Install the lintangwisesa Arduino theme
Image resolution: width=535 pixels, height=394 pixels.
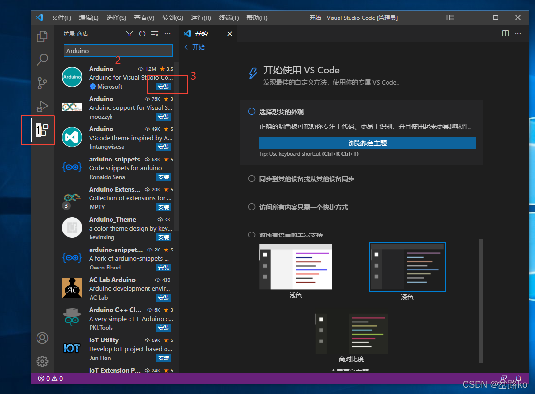click(x=164, y=147)
